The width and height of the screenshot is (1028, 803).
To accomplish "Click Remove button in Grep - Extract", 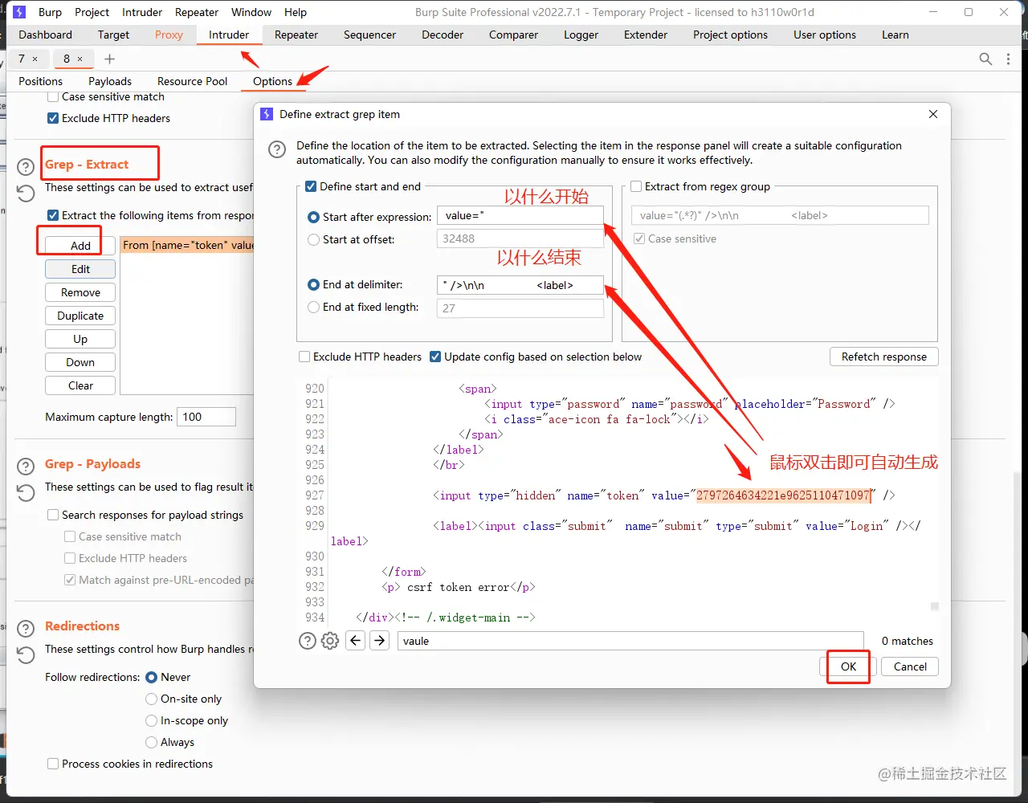I will click(80, 292).
